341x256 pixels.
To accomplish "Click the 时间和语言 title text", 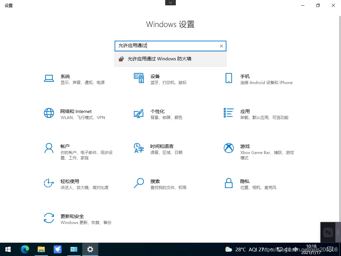I will click(x=162, y=146).
